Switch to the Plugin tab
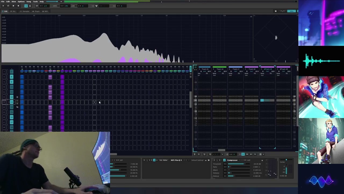This screenshot has height=194, width=344. click(x=36, y=11)
